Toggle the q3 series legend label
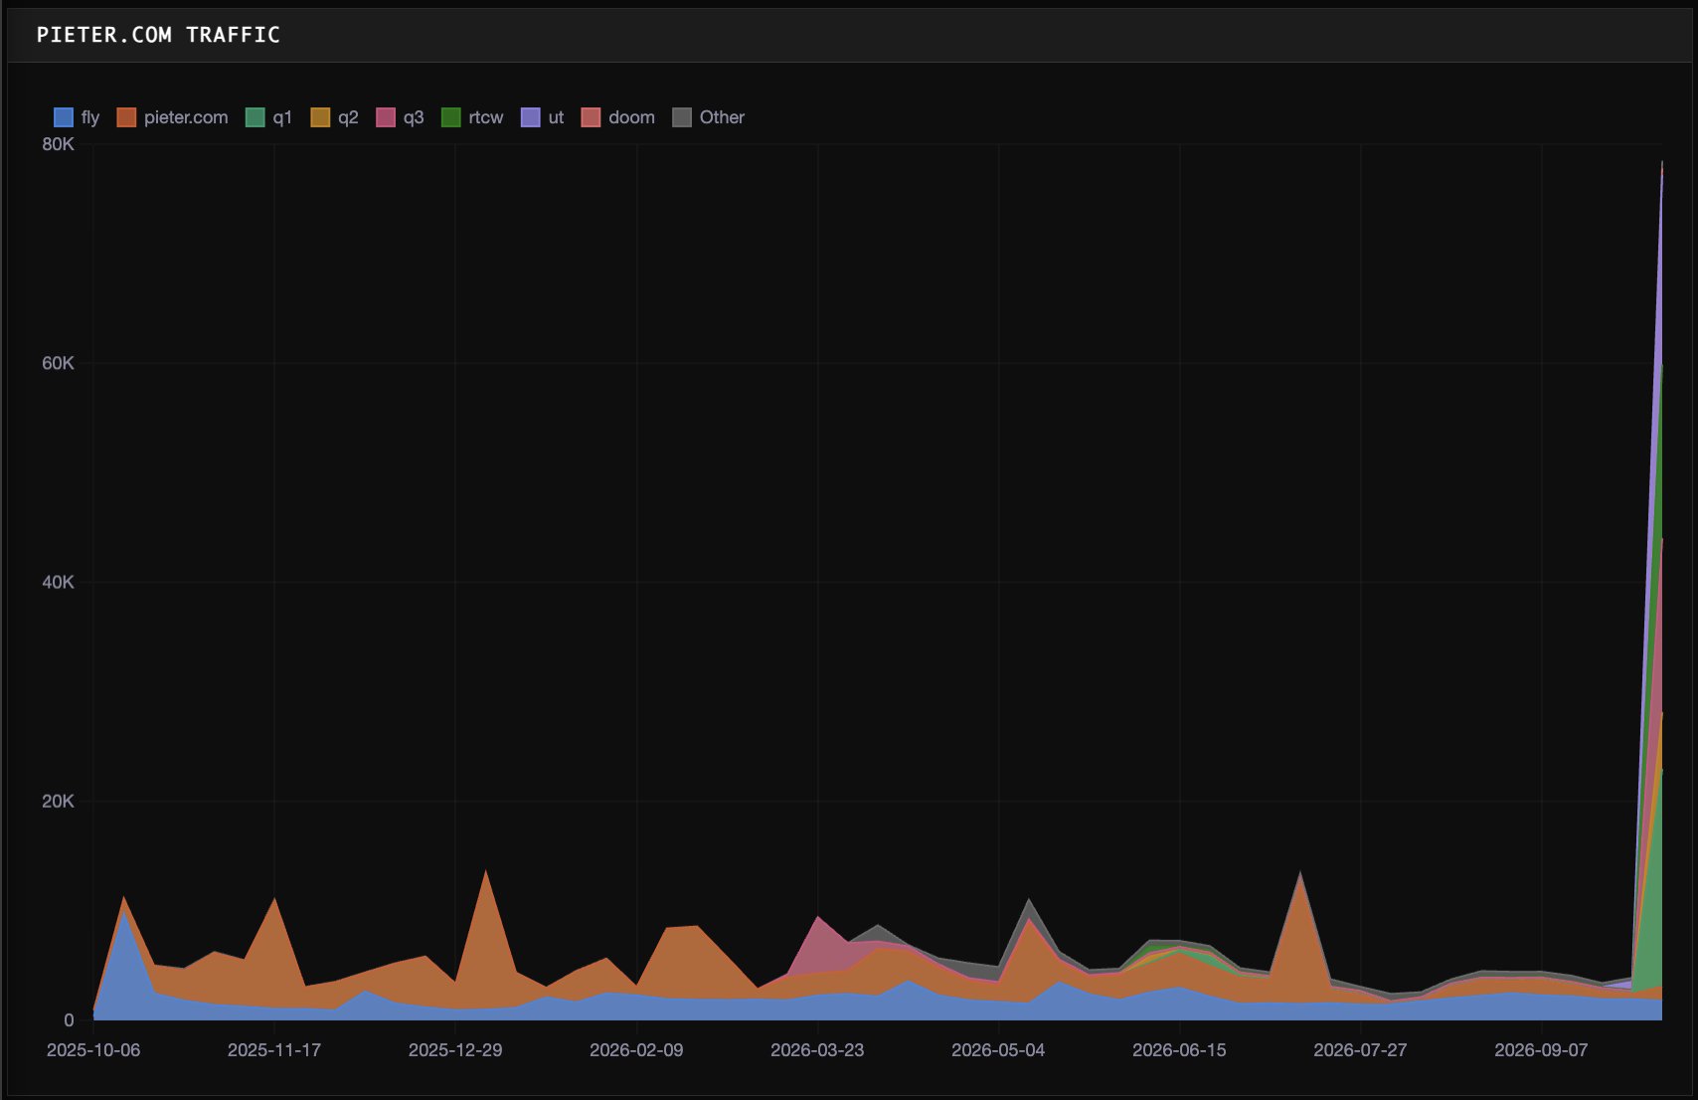 click(414, 117)
